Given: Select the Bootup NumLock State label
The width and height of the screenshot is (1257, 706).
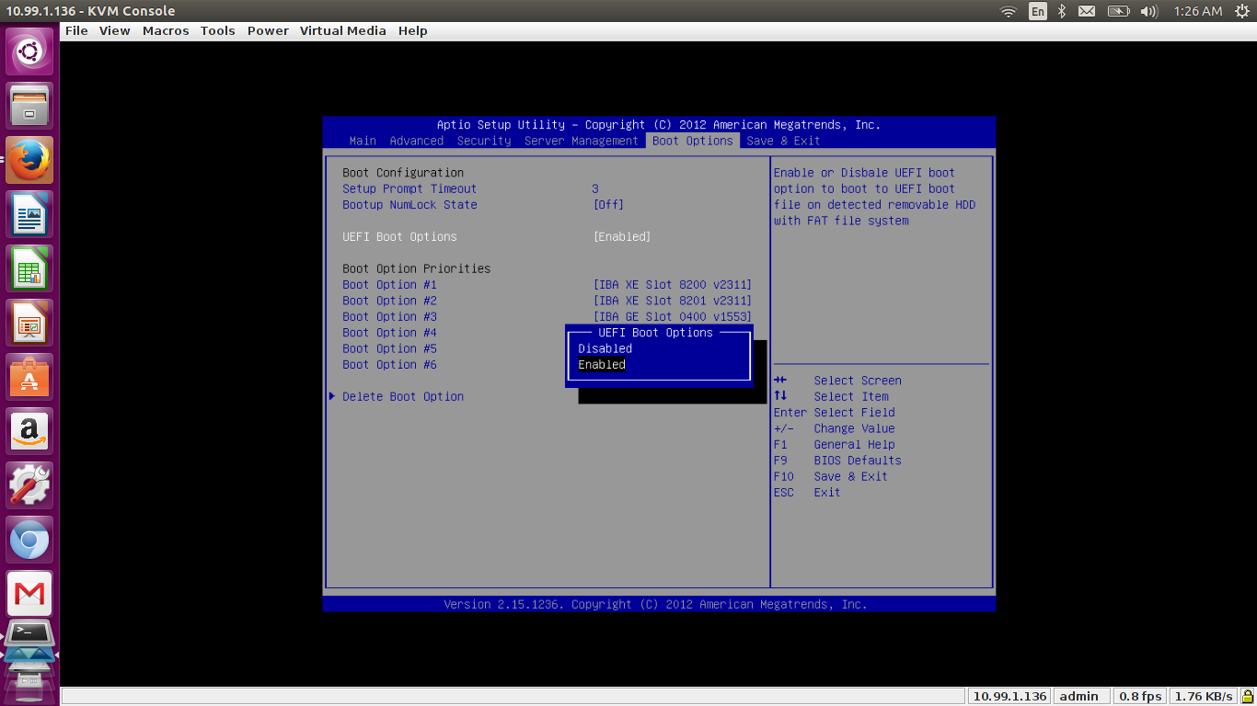Looking at the screenshot, I should (409, 205).
